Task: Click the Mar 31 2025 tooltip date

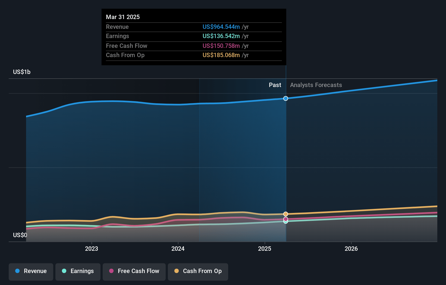Action: coord(123,17)
